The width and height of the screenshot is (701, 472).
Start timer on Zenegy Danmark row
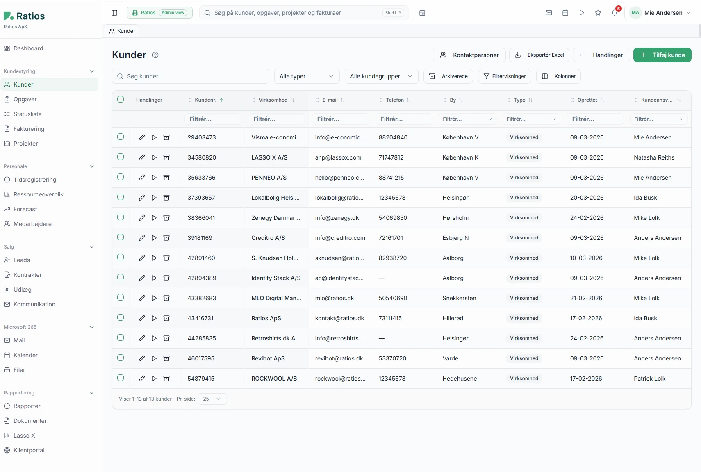point(154,218)
